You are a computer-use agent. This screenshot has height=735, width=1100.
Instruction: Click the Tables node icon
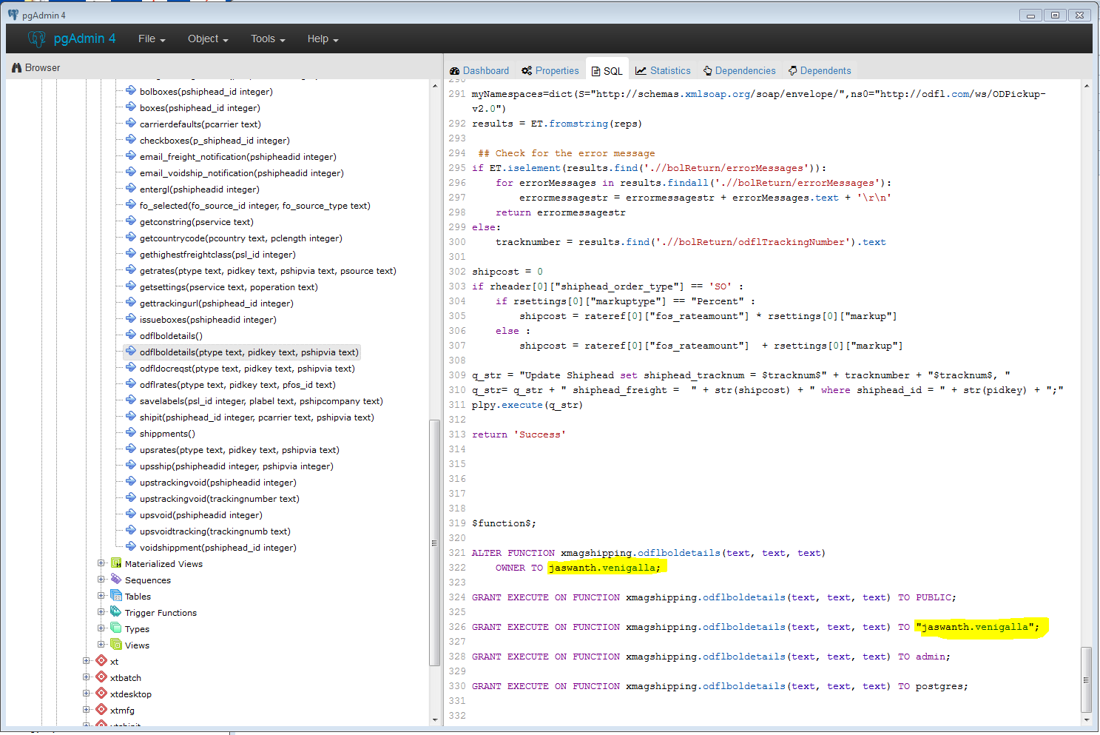(116, 596)
